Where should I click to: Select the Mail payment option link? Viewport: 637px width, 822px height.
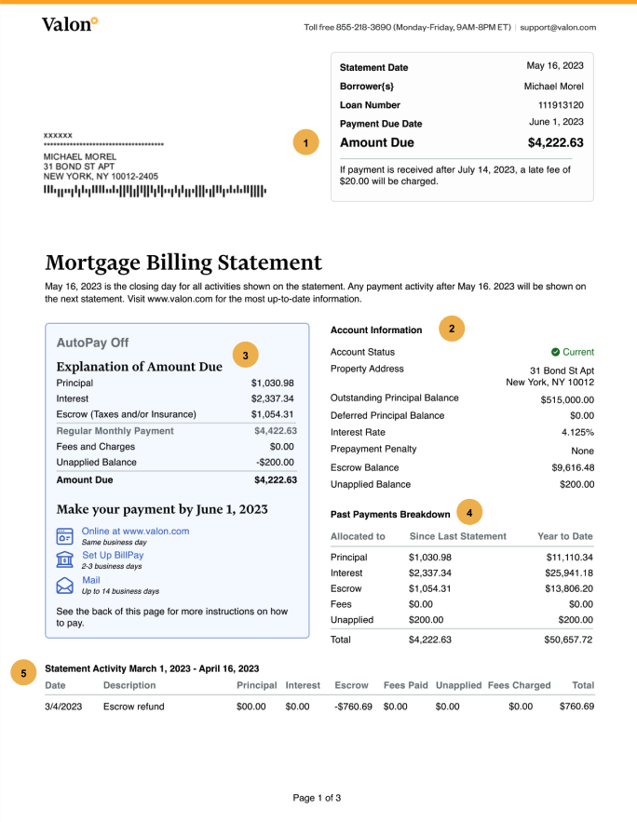click(x=91, y=580)
